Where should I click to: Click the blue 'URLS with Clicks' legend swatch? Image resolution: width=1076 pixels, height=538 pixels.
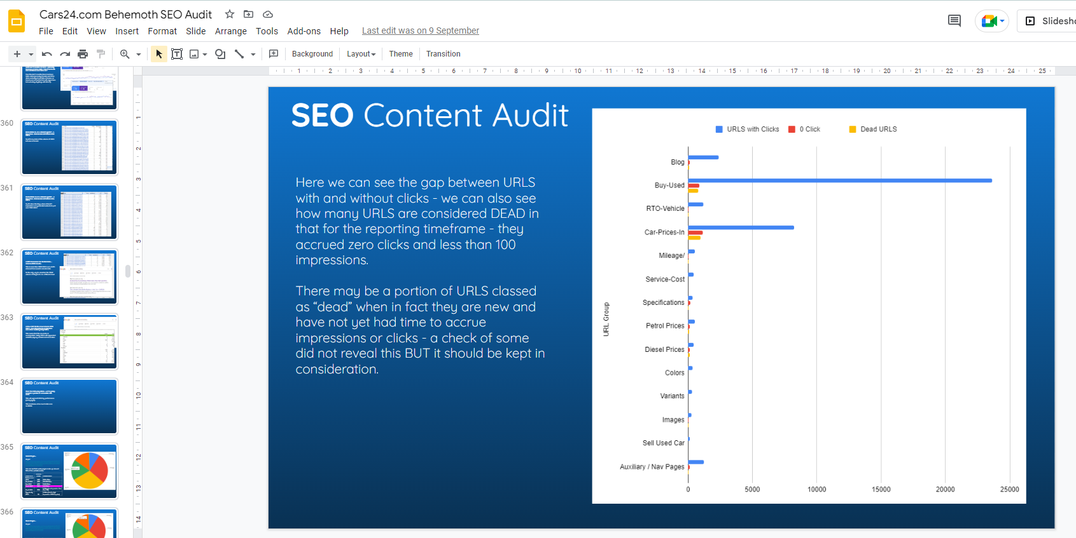pyautogui.click(x=719, y=129)
